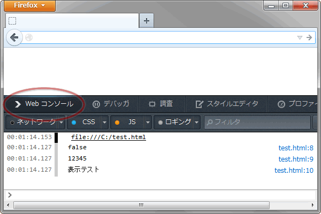Select the blank browser tab
The width and height of the screenshot is (321, 214).
[72, 21]
